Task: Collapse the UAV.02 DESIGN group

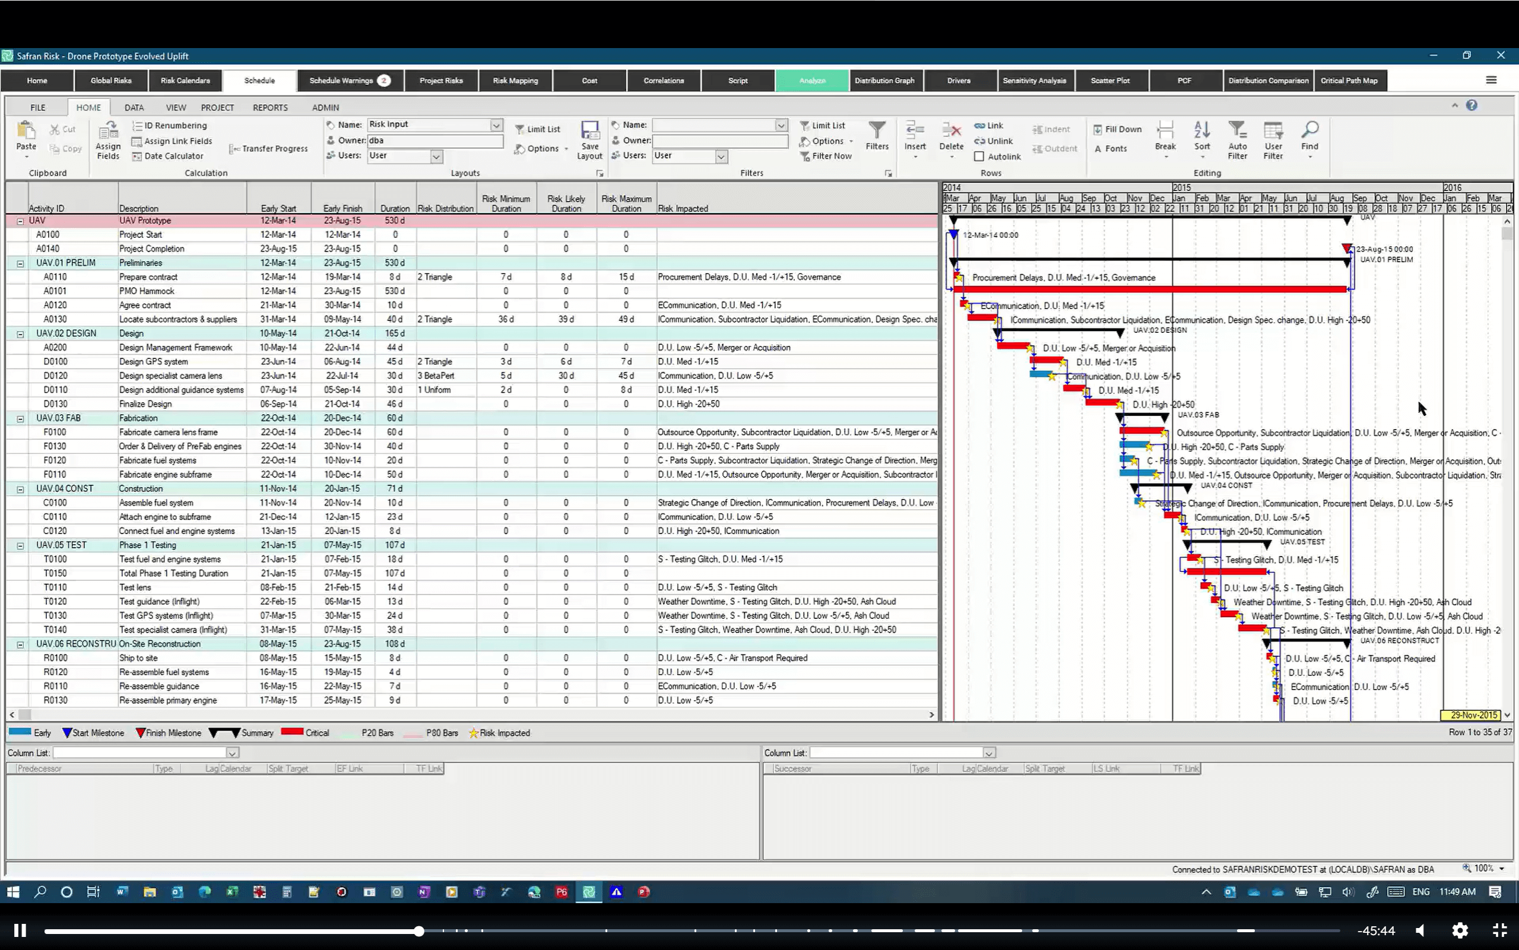Action: 20,333
